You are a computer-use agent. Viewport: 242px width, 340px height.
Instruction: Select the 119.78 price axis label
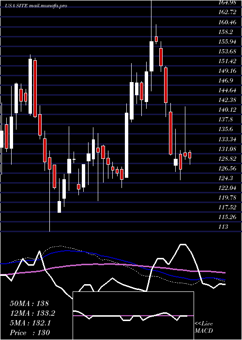coord(228,198)
